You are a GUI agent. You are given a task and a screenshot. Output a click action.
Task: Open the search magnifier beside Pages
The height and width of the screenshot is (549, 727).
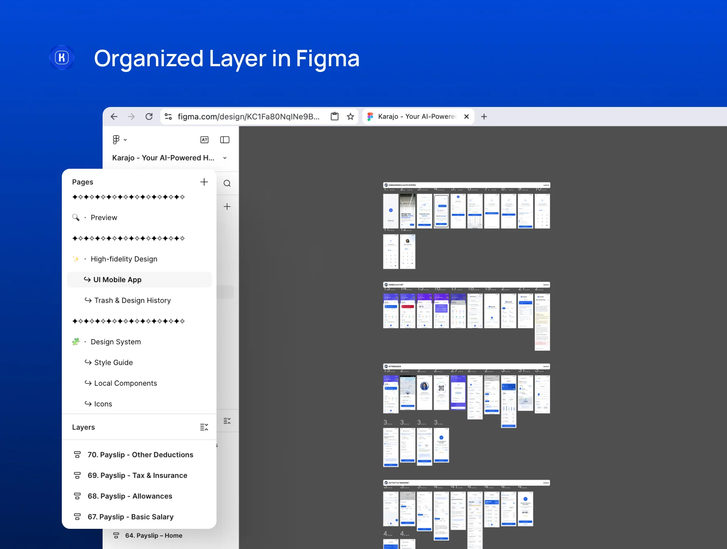227,183
